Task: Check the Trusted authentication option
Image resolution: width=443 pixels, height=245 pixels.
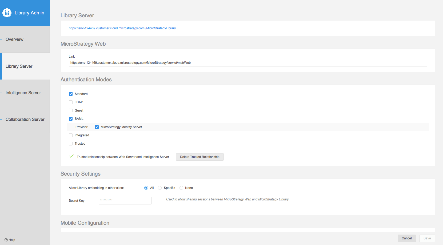Action: point(71,144)
